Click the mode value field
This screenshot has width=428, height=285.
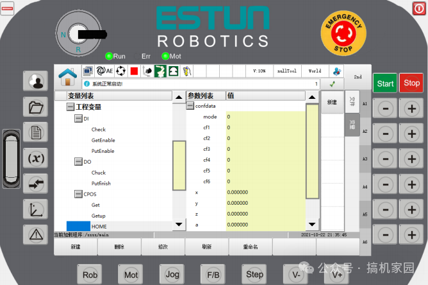coord(266,117)
